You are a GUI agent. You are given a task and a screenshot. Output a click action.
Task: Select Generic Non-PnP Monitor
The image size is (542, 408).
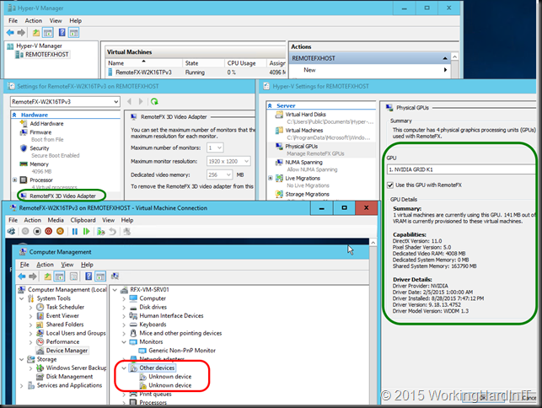point(182,351)
